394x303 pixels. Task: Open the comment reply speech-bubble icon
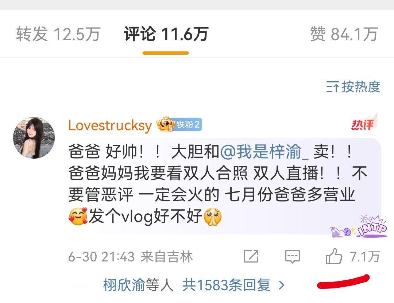[x=293, y=257]
